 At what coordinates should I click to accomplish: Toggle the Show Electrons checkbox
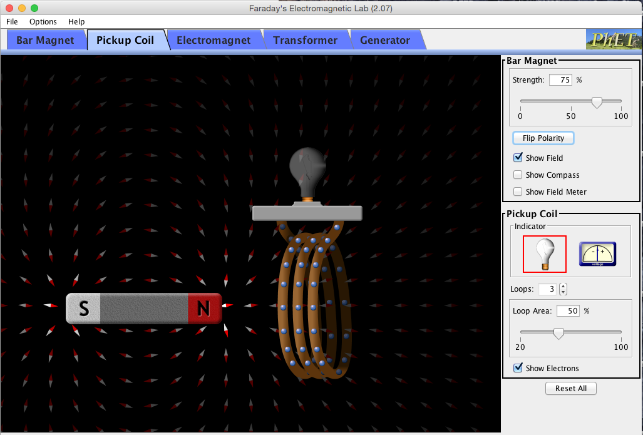point(518,368)
